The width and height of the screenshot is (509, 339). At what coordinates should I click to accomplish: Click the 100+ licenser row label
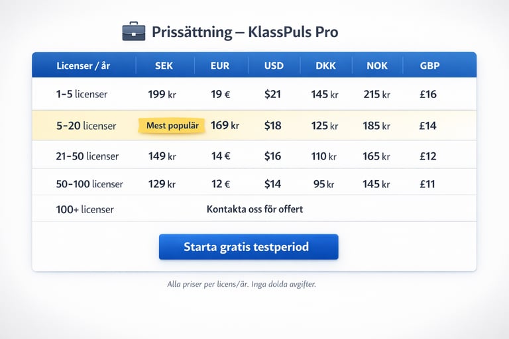tap(85, 209)
